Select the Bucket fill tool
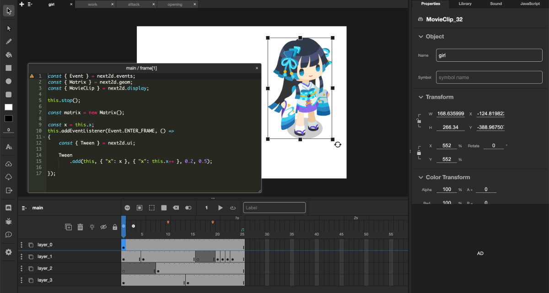 pos(8,54)
